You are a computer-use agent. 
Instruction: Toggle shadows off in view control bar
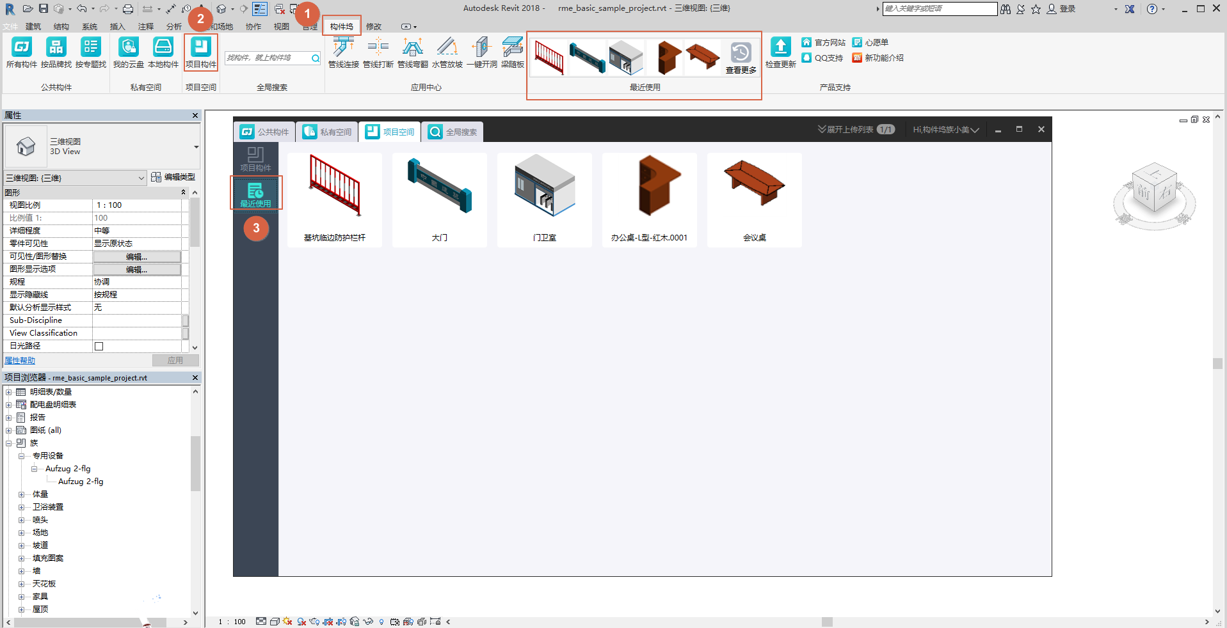click(301, 621)
